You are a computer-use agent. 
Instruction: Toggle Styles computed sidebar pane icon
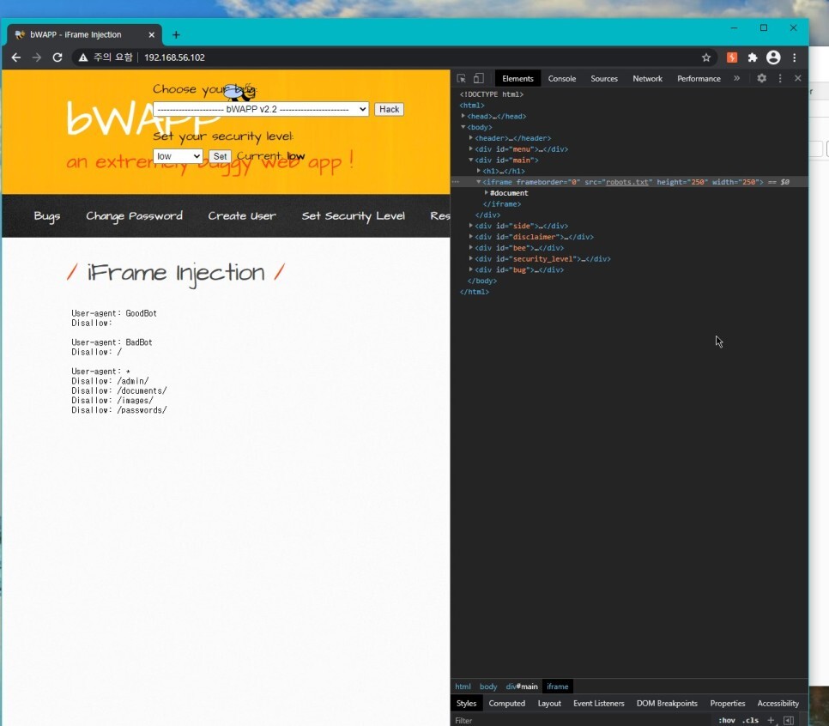pyautogui.click(x=789, y=720)
